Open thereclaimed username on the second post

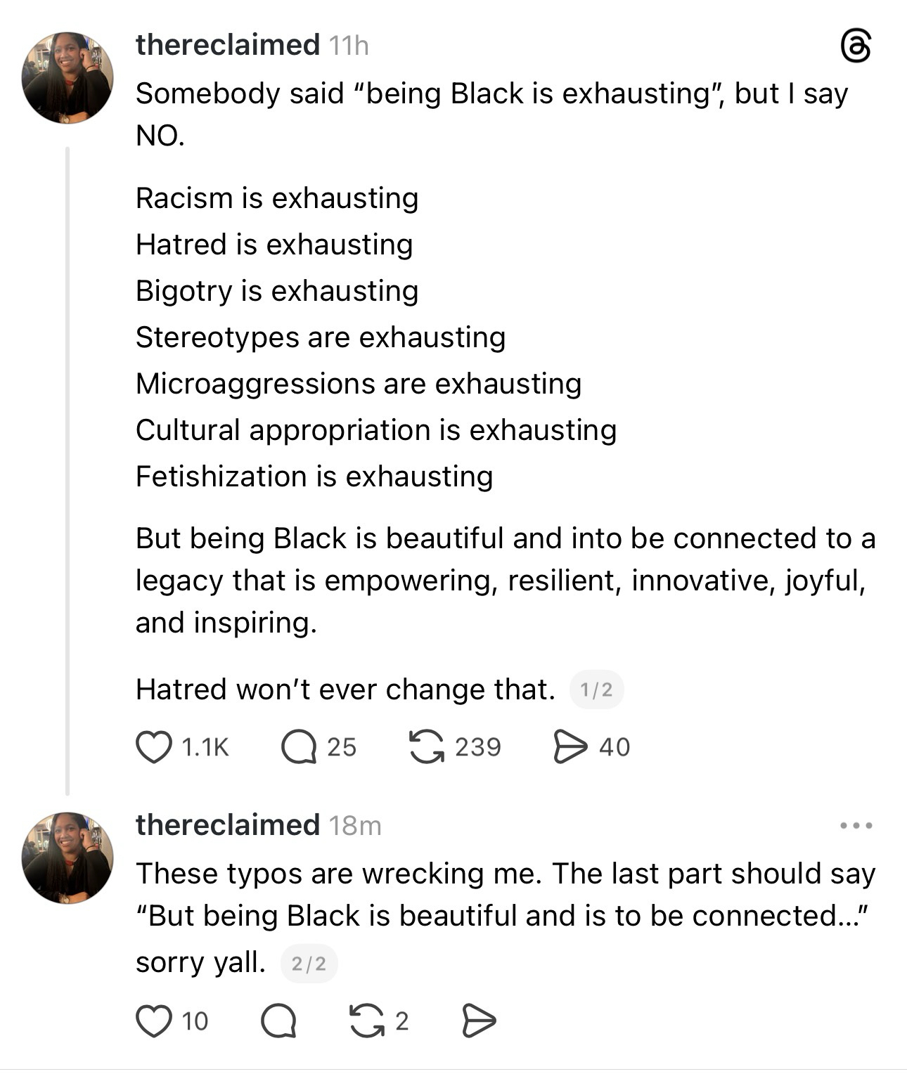point(227,825)
